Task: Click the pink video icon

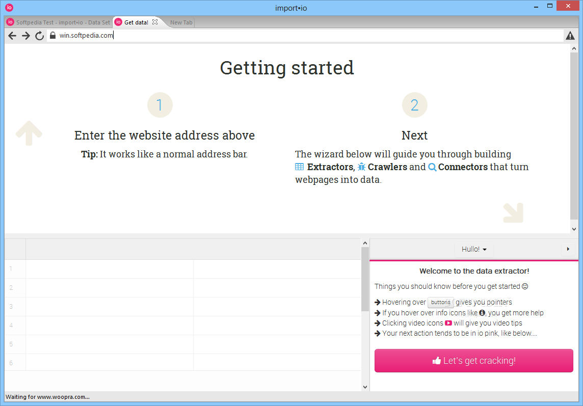Action: point(448,323)
